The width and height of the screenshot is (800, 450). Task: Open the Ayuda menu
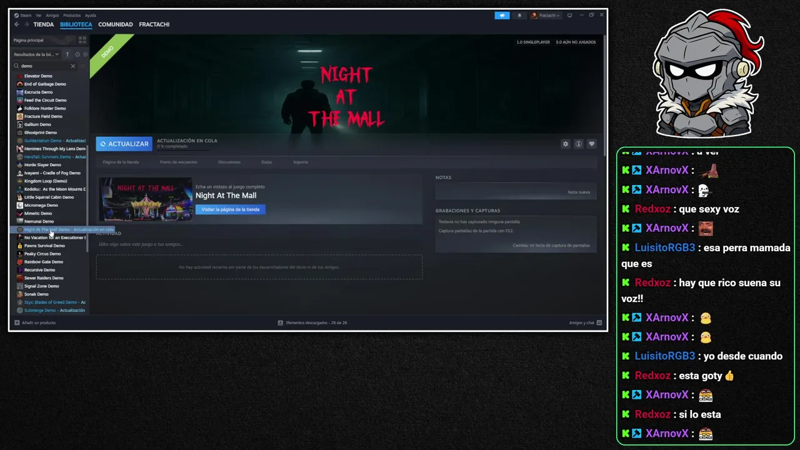[x=91, y=15]
